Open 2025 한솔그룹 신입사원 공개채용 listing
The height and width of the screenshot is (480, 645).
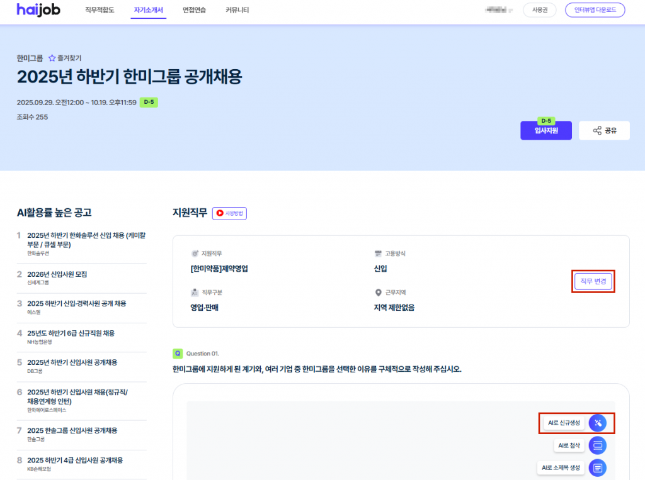(x=72, y=430)
